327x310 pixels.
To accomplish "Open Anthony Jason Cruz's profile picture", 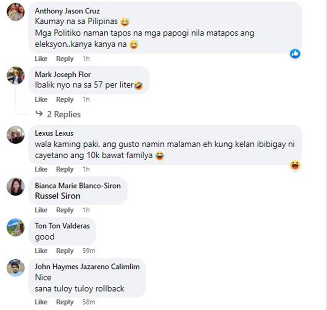I will 16,12.
